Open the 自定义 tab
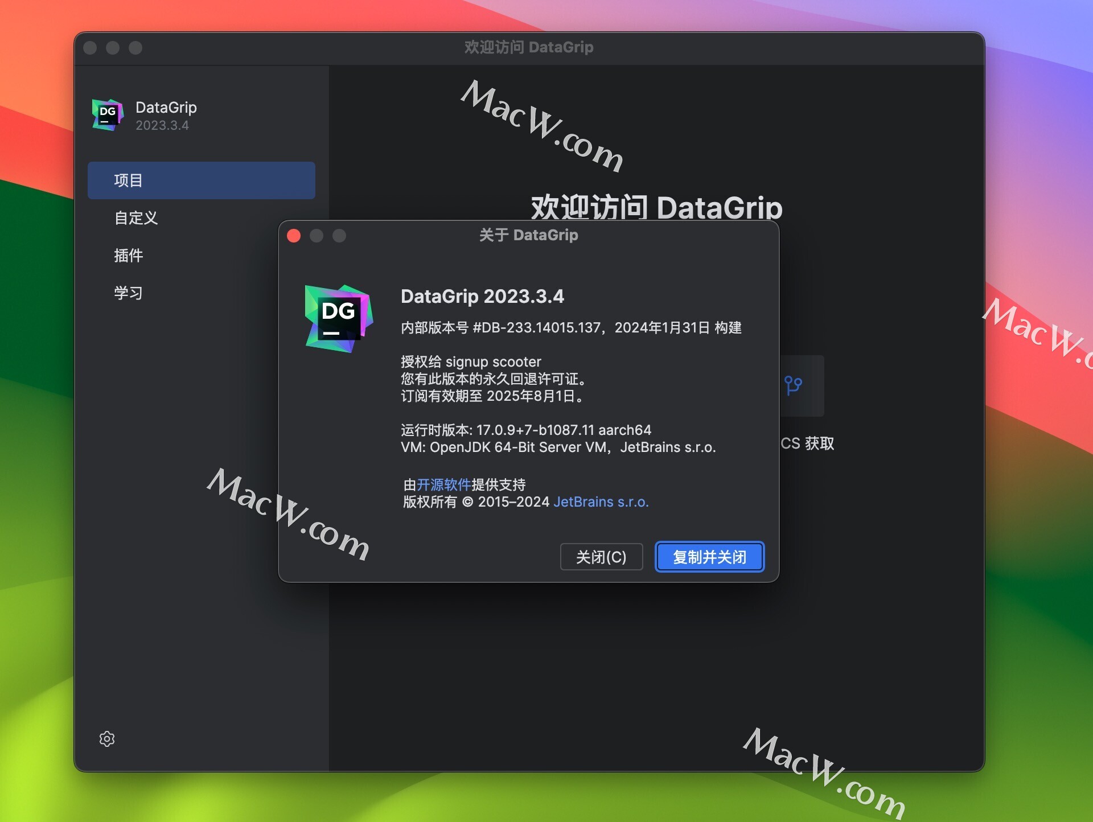Image resolution: width=1093 pixels, height=822 pixels. click(x=135, y=218)
